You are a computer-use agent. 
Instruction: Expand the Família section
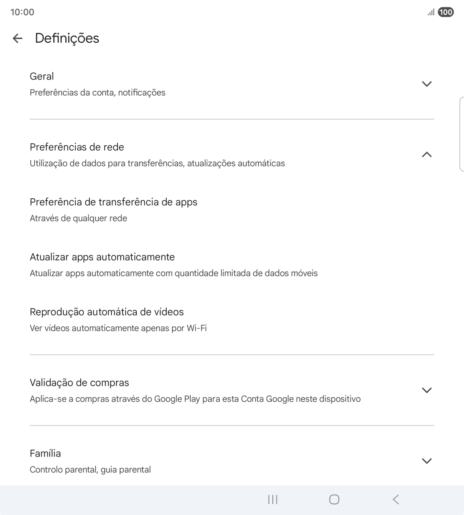click(x=427, y=460)
